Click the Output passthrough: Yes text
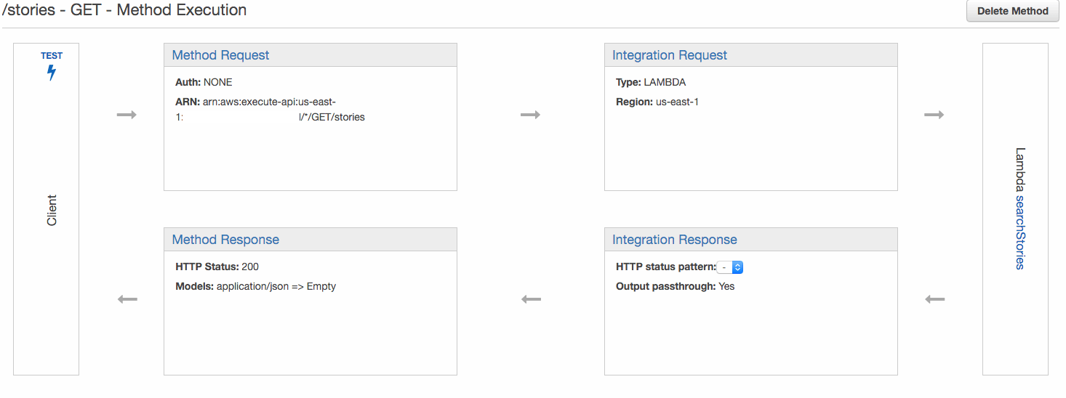The height and width of the screenshot is (398, 1066). 675,286
